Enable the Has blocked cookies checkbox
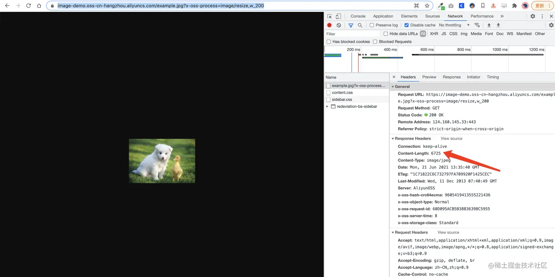The height and width of the screenshot is (277, 555). (329, 42)
